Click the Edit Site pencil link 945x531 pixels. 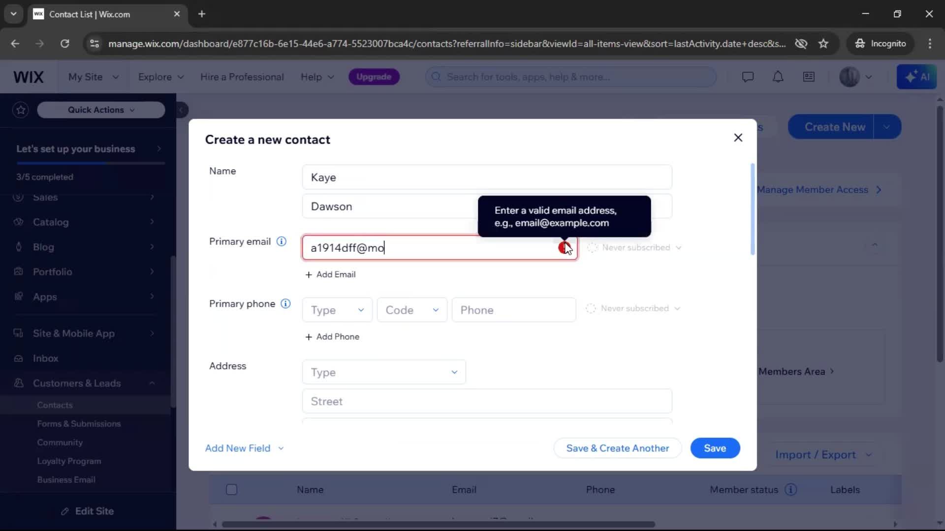(x=88, y=511)
